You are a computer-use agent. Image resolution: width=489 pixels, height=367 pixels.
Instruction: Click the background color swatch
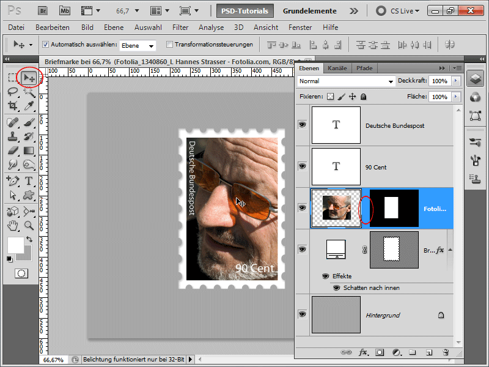click(x=28, y=256)
